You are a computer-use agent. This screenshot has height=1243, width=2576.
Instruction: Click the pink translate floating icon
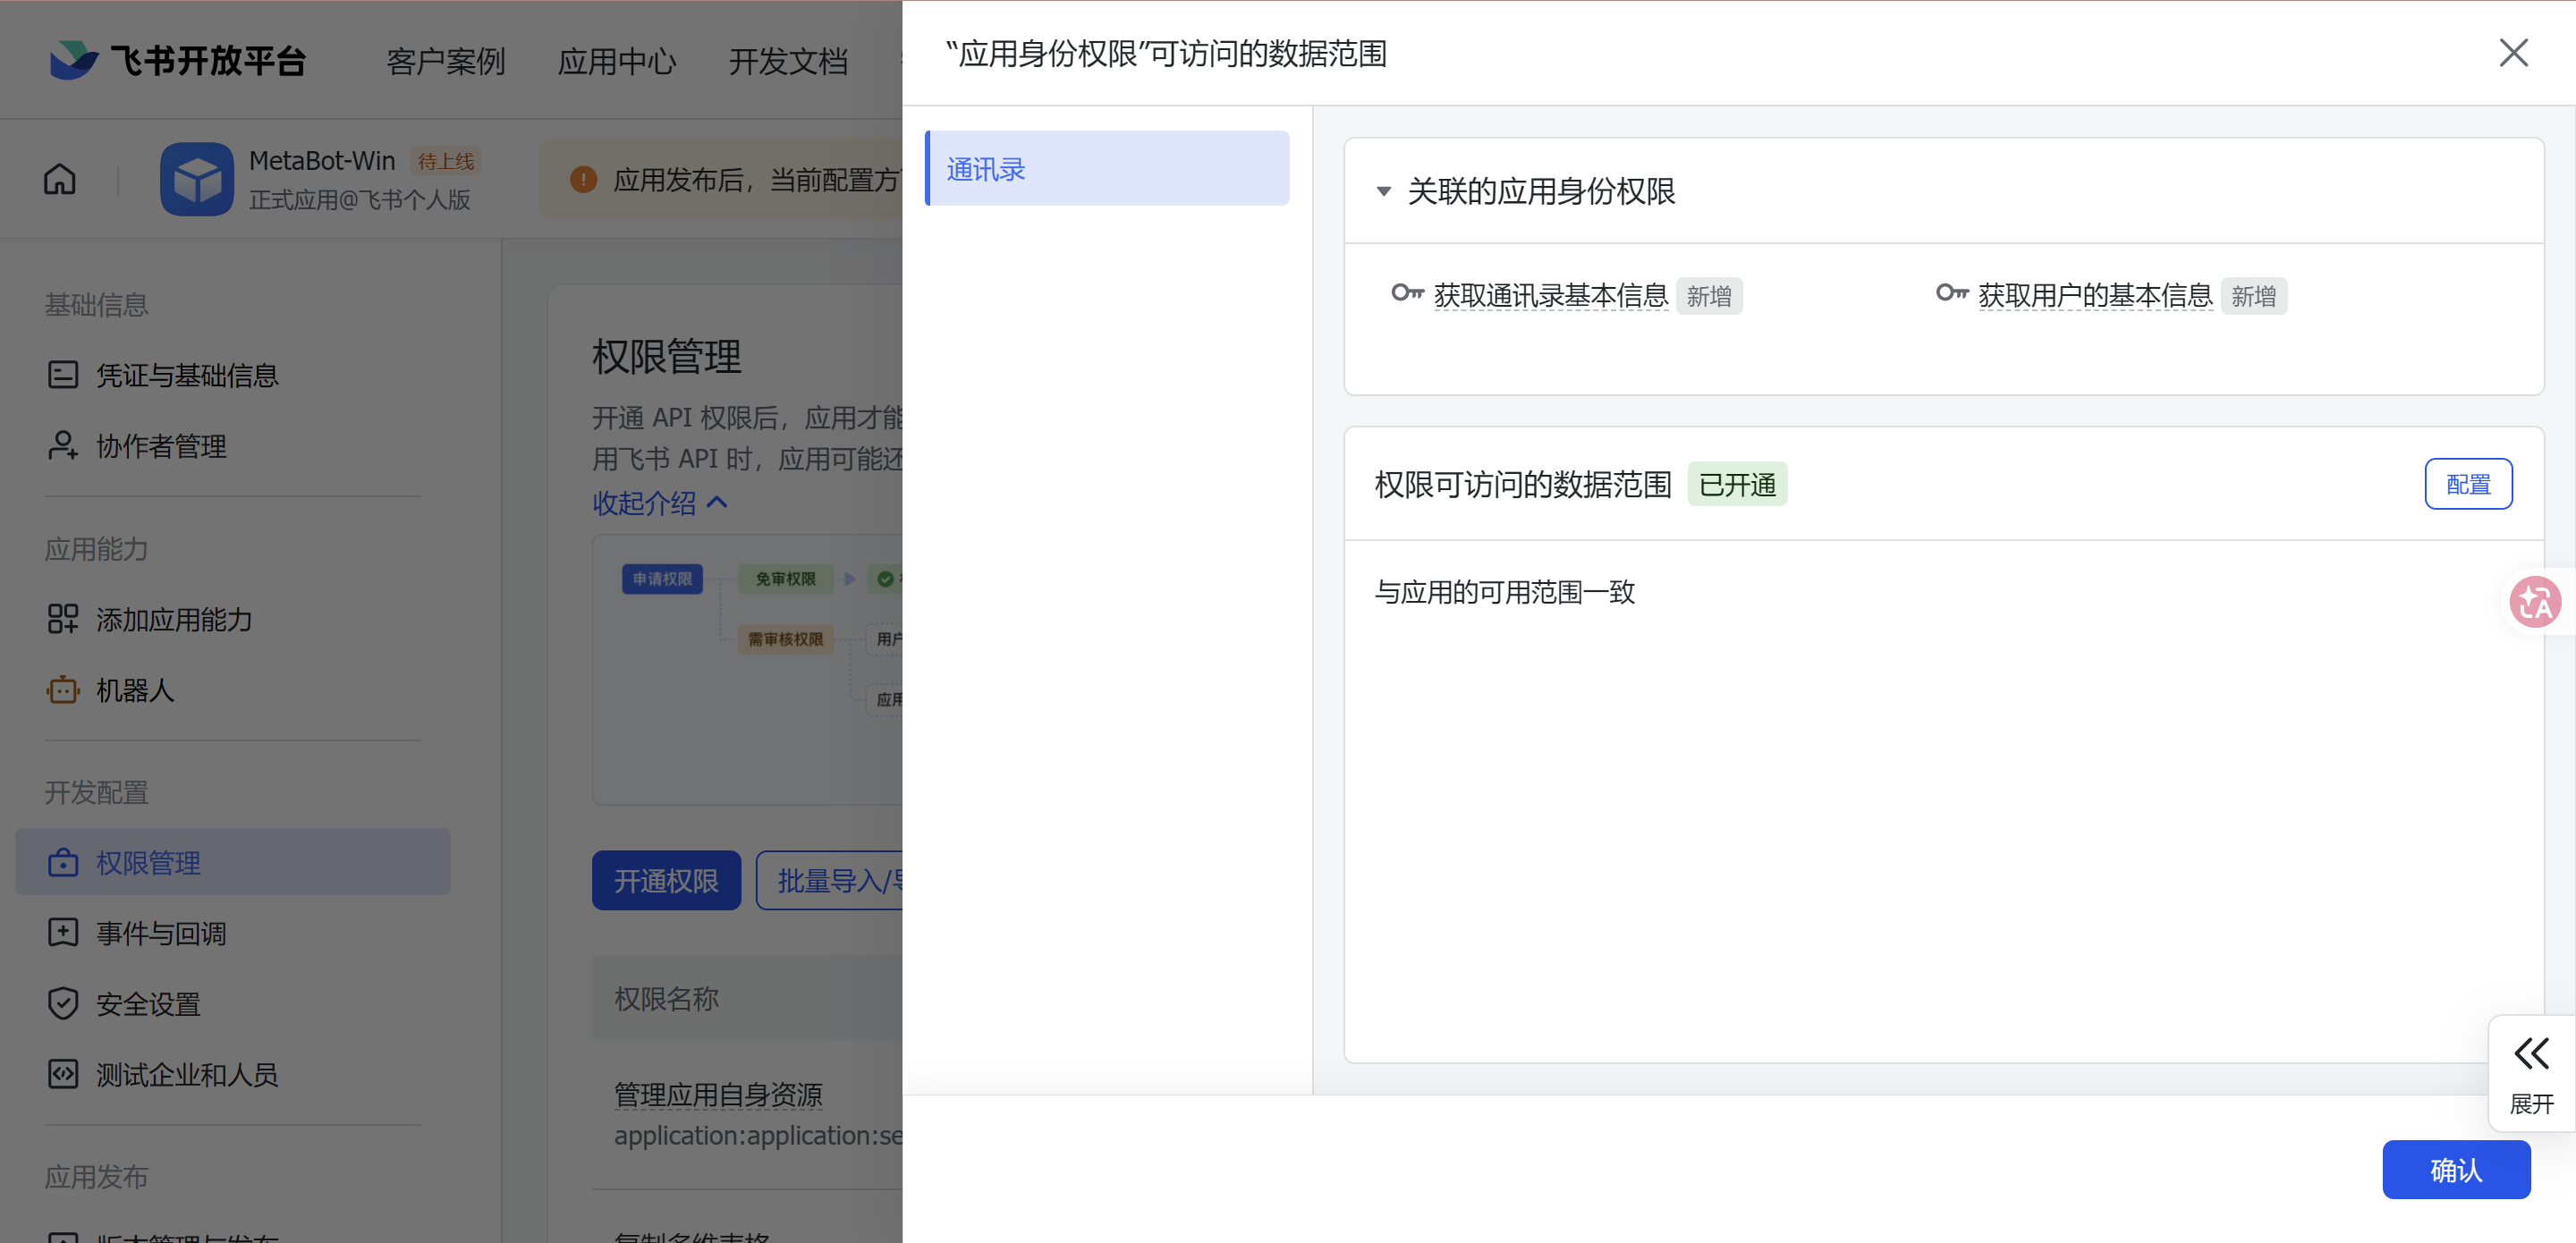(2534, 602)
